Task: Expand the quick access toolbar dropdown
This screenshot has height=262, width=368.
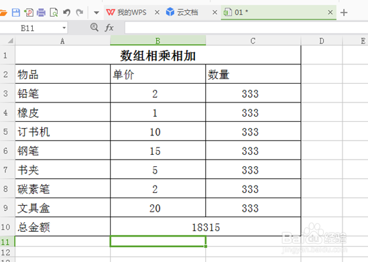Action: [97, 13]
